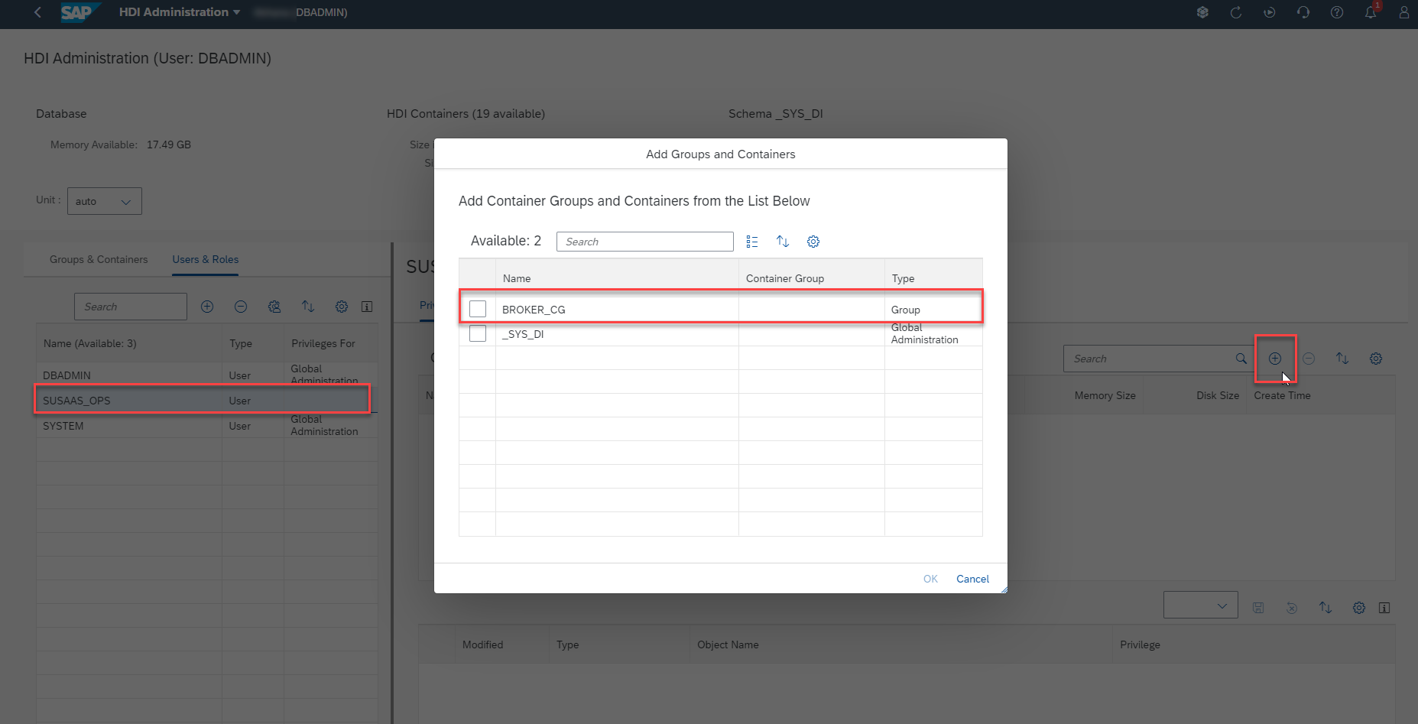This screenshot has height=724, width=1418.
Task: Tick the BROKER_CG checkbox
Action: coord(478,309)
